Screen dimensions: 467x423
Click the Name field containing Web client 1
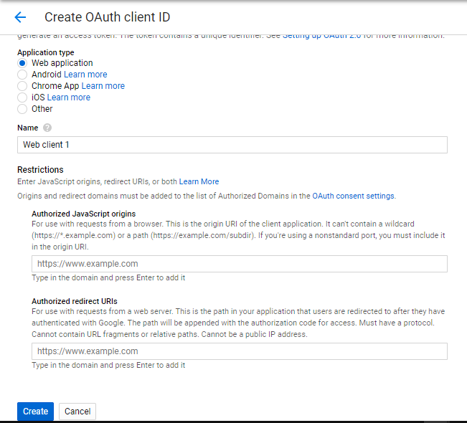[x=232, y=145]
